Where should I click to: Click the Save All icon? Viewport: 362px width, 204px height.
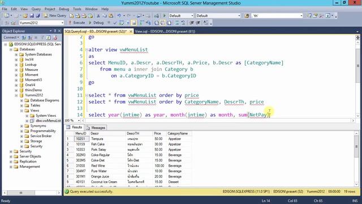38,16
